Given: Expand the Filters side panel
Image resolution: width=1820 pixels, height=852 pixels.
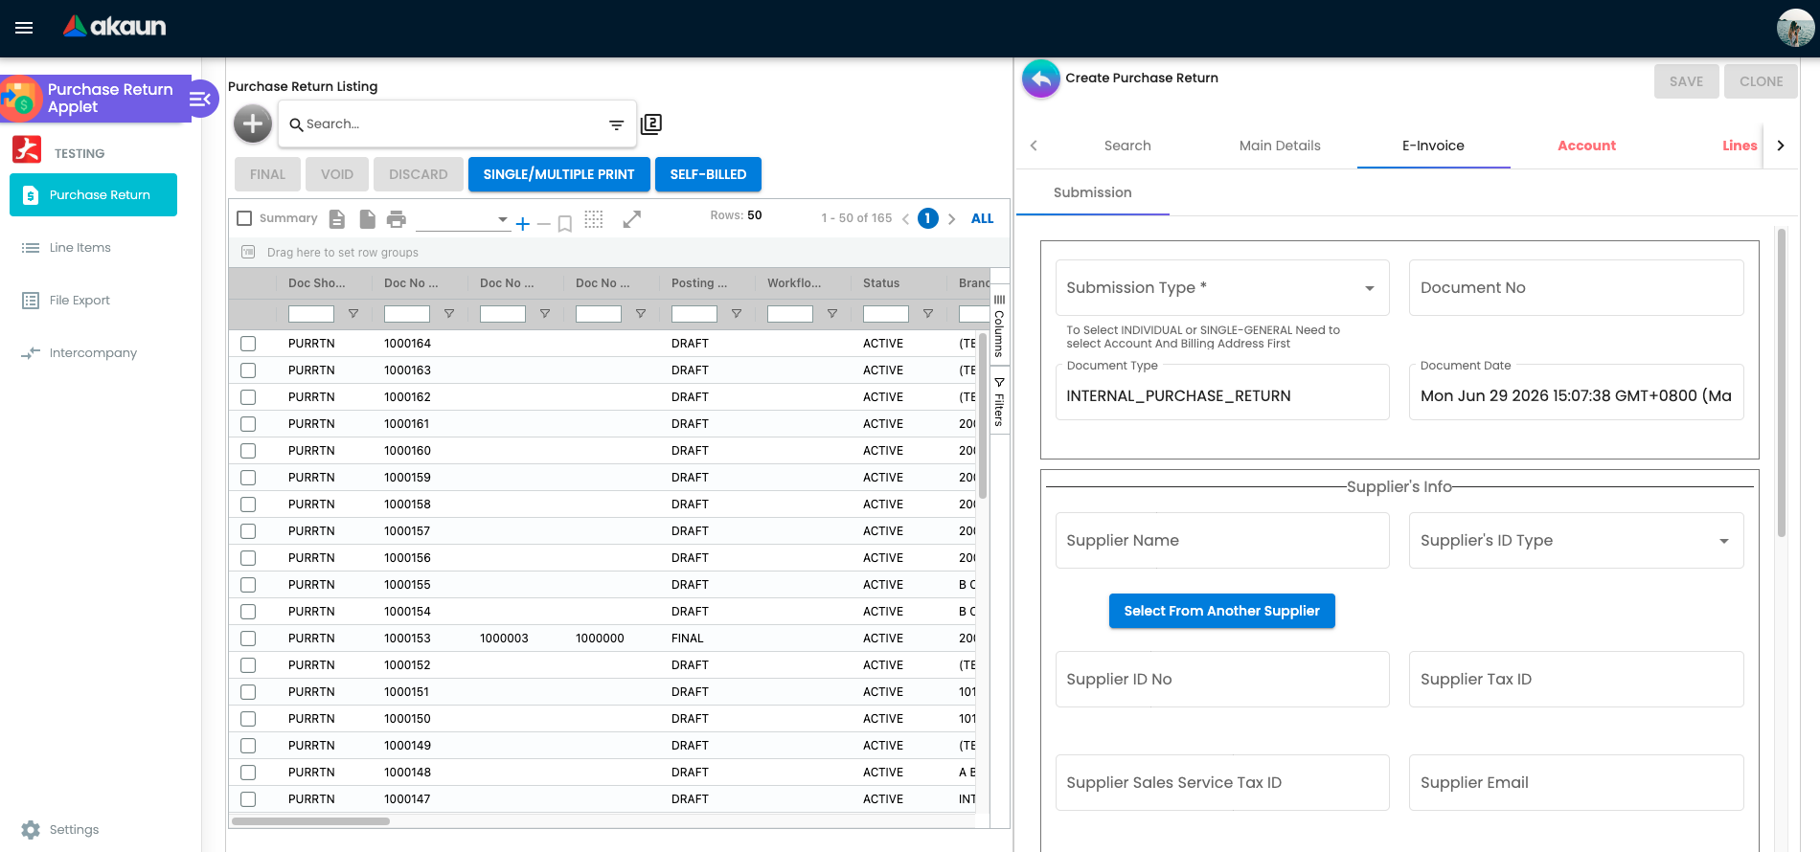Looking at the screenshot, I should point(999,402).
